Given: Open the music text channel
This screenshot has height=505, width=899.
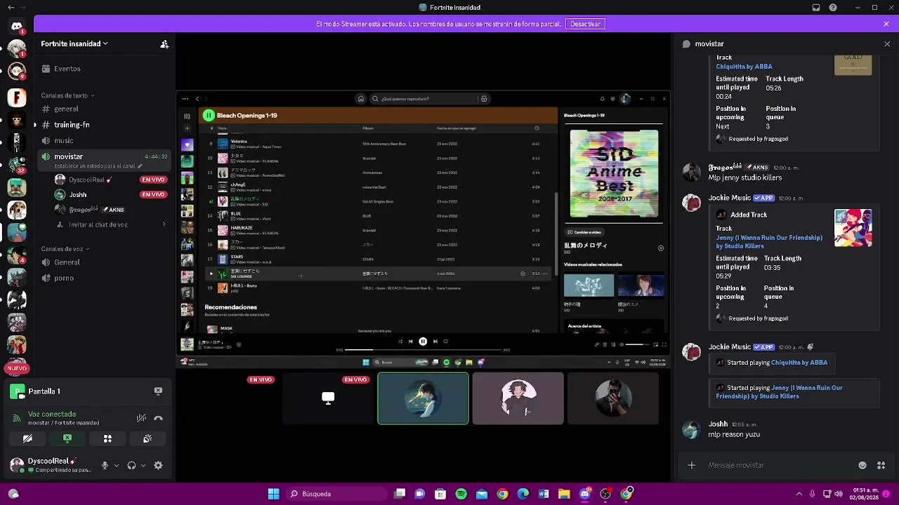Looking at the screenshot, I should (104, 140).
